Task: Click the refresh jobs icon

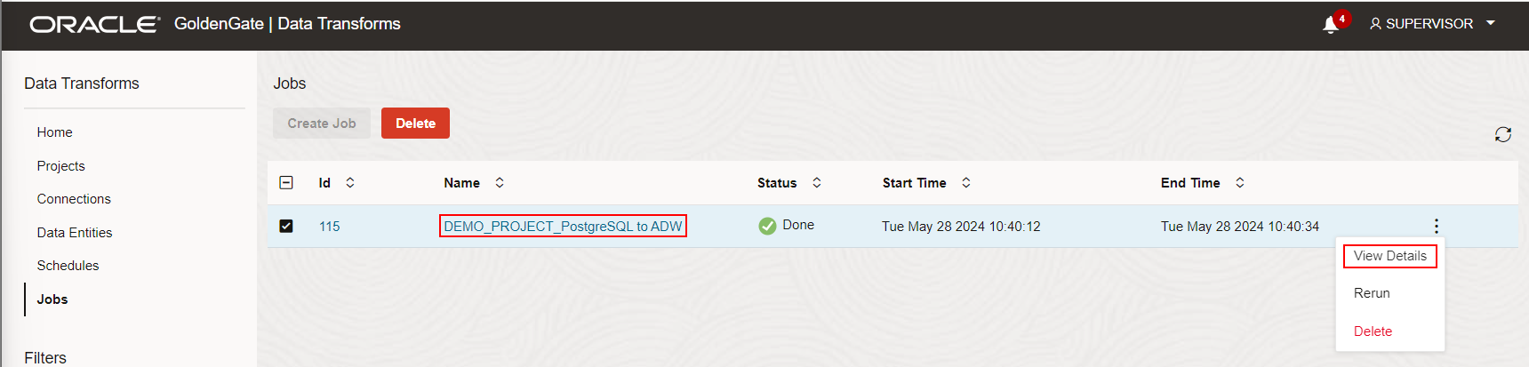Action: pos(1503,134)
